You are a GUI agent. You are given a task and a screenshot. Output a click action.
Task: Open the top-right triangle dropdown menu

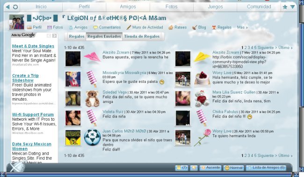coord(293,7)
